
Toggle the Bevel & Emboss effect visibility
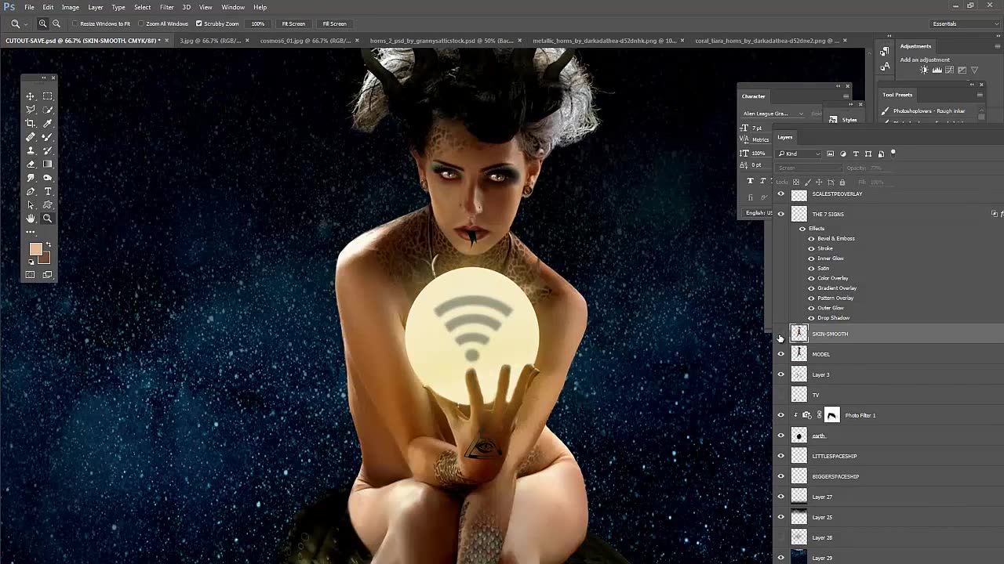[x=811, y=238]
